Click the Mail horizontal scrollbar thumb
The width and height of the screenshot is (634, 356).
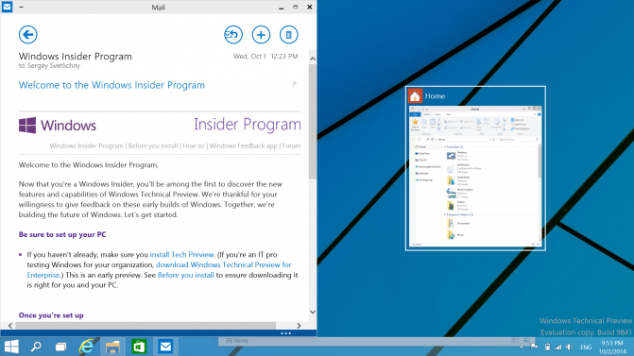146,326
